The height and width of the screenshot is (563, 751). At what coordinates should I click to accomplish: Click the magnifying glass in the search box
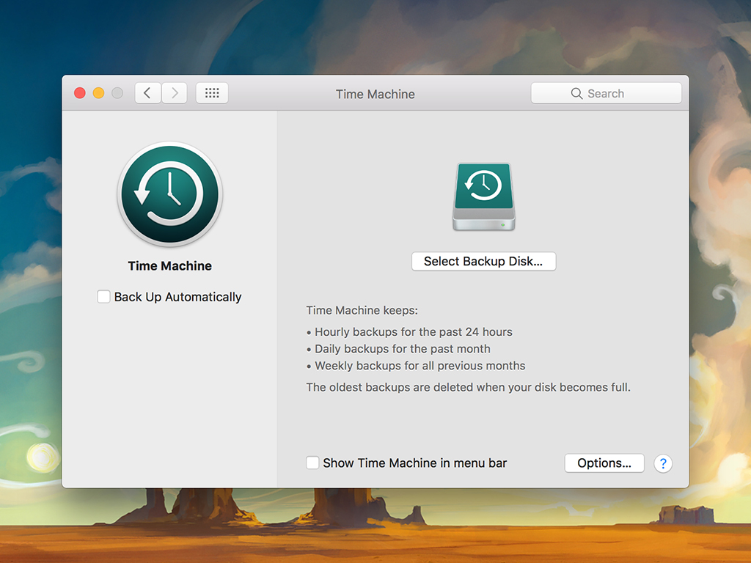pyautogui.click(x=576, y=94)
